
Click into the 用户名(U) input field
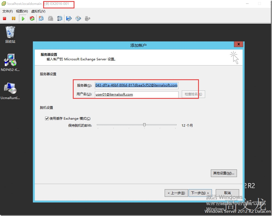136,94
